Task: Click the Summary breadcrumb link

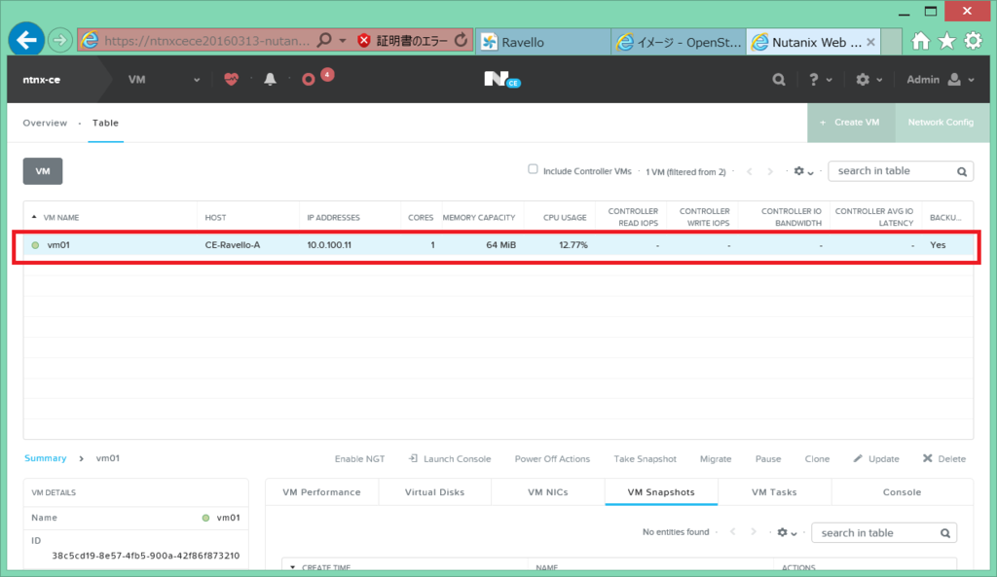Action: [45, 458]
